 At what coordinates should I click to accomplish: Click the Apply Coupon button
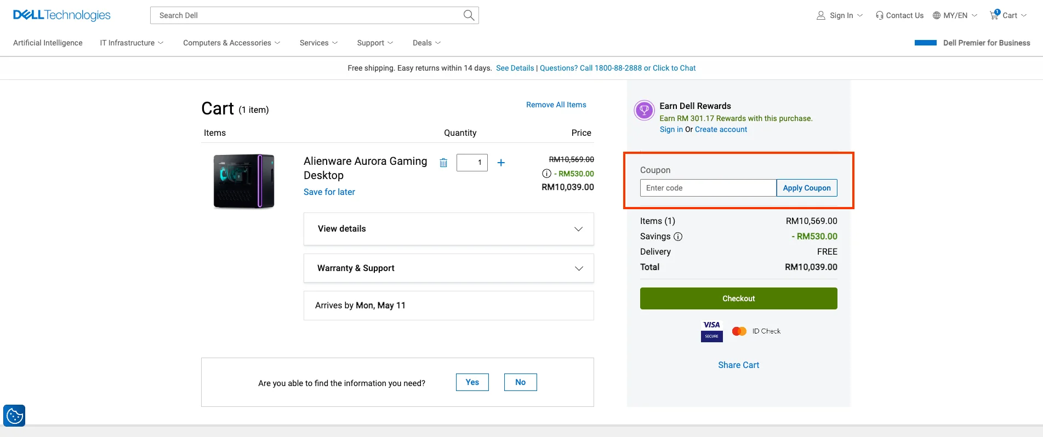coord(807,188)
